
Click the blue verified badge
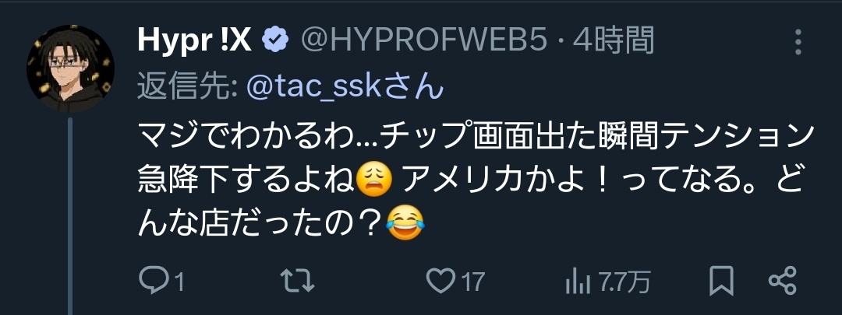275,40
